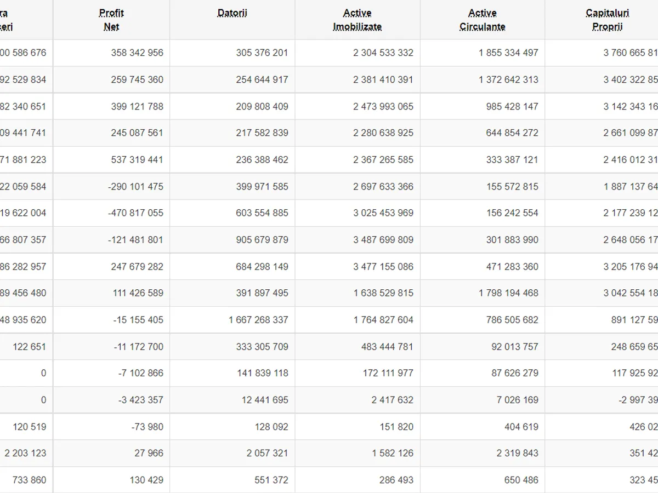Click the Profit Net value -290 101 475
The height and width of the screenshot is (493, 658).
click(135, 187)
